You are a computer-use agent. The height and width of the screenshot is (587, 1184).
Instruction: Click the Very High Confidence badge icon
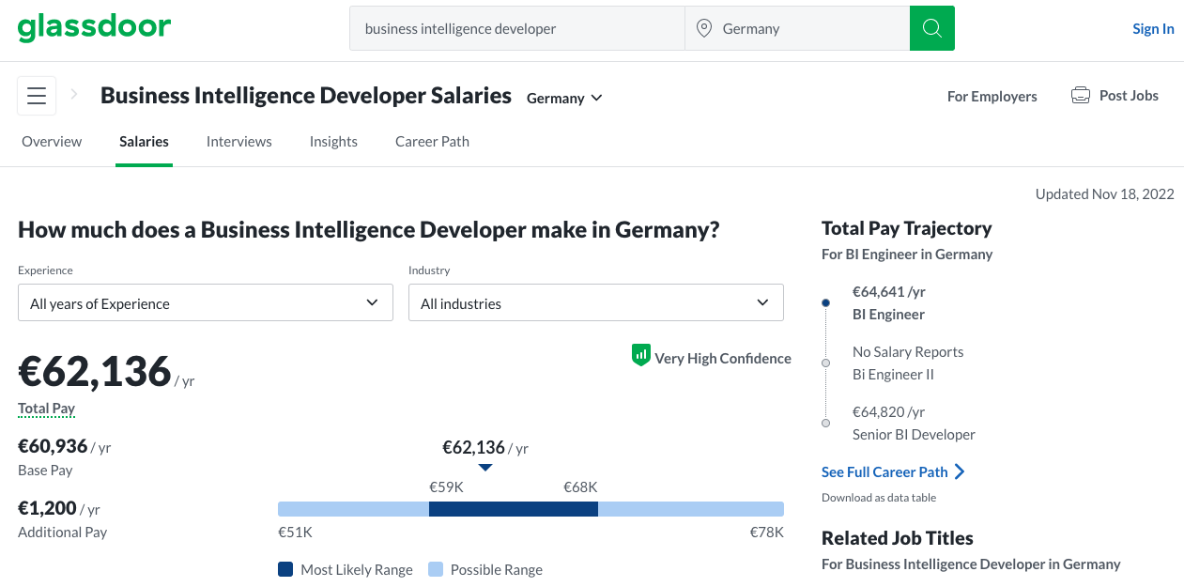(641, 355)
